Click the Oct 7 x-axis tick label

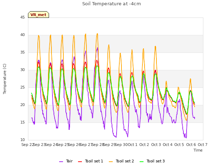tap(203, 145)
